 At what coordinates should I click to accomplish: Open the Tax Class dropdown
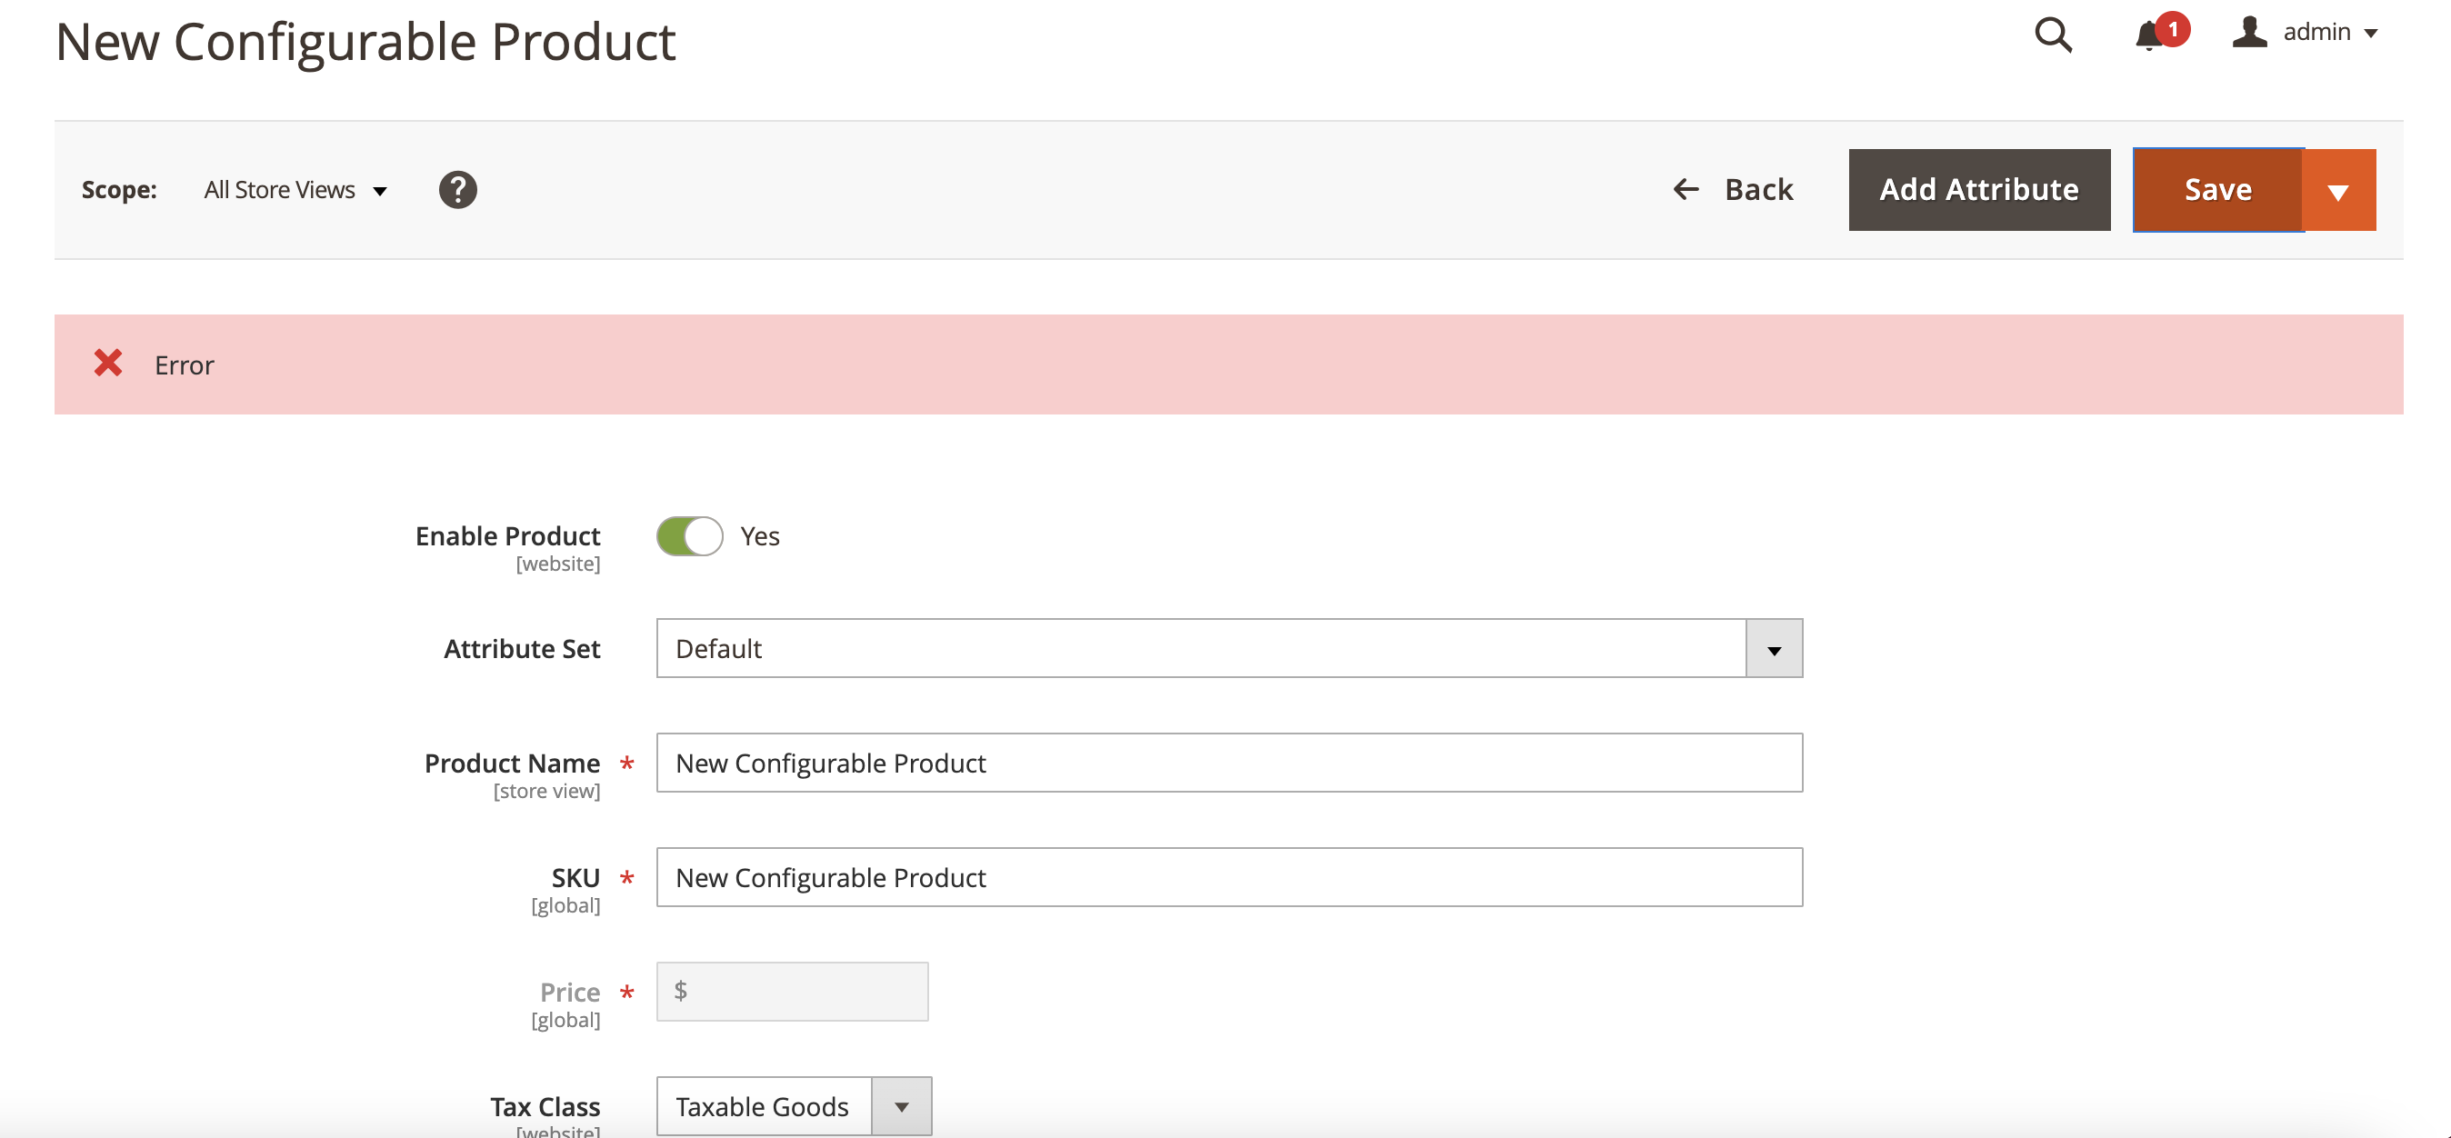pos(901,1105)
